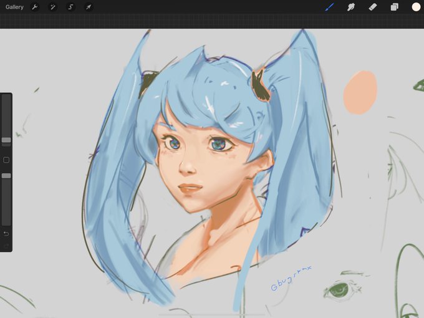Return to the Gallery
The image size is (424, 318).
pyautogui.click(x=14, y=7)
